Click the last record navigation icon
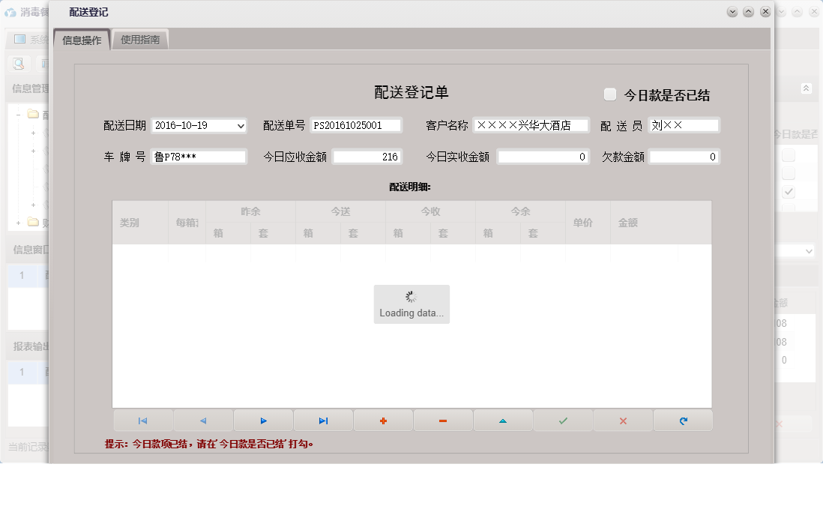Image resolution: width=823 pixels, height=506 pixels. [323, 420]
